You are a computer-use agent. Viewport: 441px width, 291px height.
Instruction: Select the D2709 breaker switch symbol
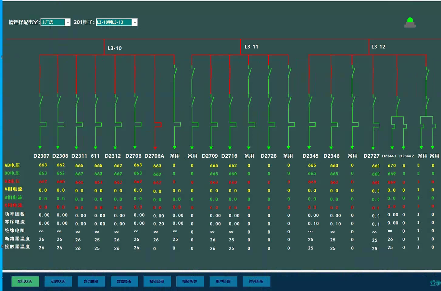coord(212,101)
